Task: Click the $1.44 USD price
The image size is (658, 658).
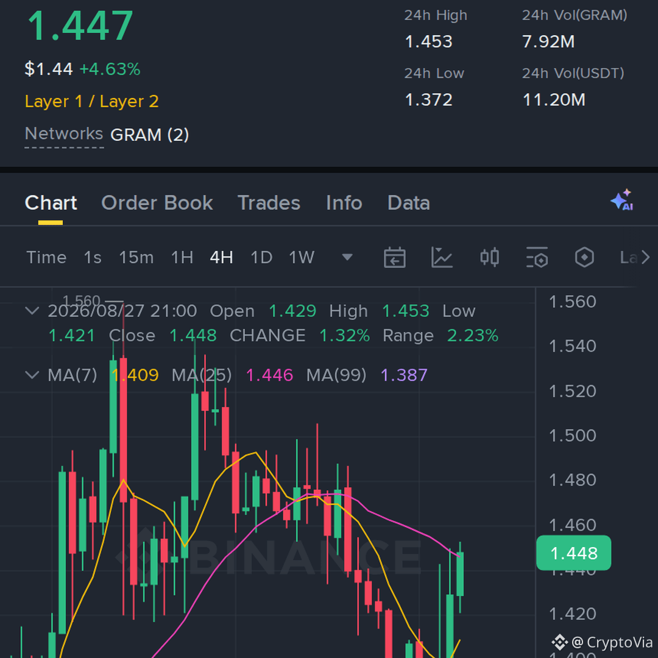Action: pyautogui.click(x=49, y=69)
